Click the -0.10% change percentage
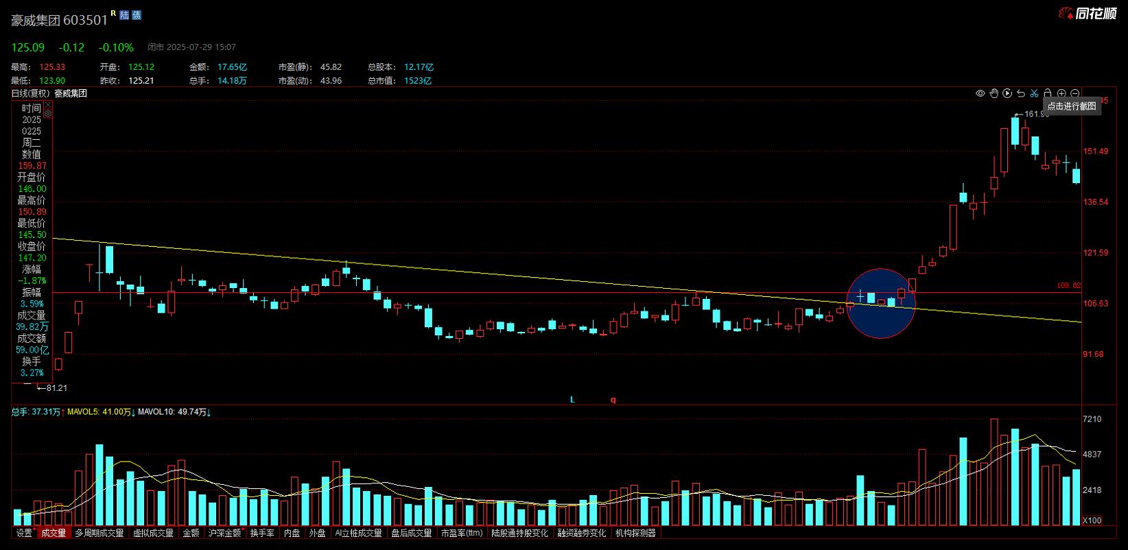This screenshot has height=550, width=1128. pos(116,47)
